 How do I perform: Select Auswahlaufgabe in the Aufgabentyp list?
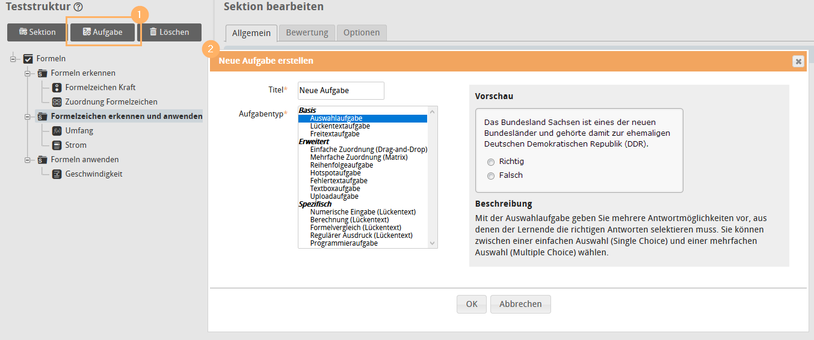pyautogui.click(x=362, y=118)
